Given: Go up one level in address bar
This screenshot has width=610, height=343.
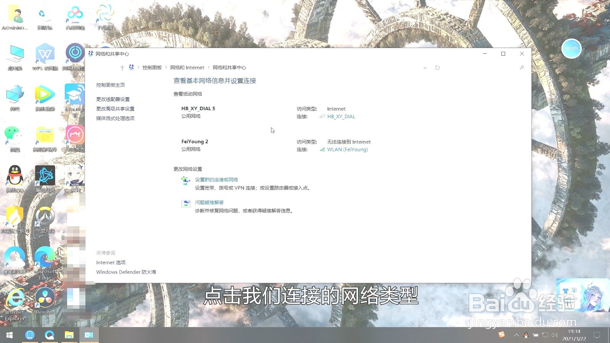Looking at the screenshot, I should (122, 68).
